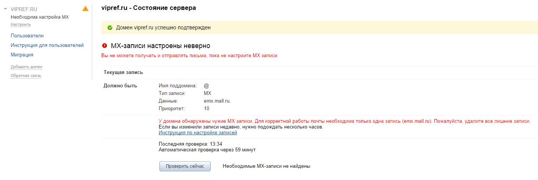Go to Пользователи section
The image size is (538, 180).
(x=27, y=35)
